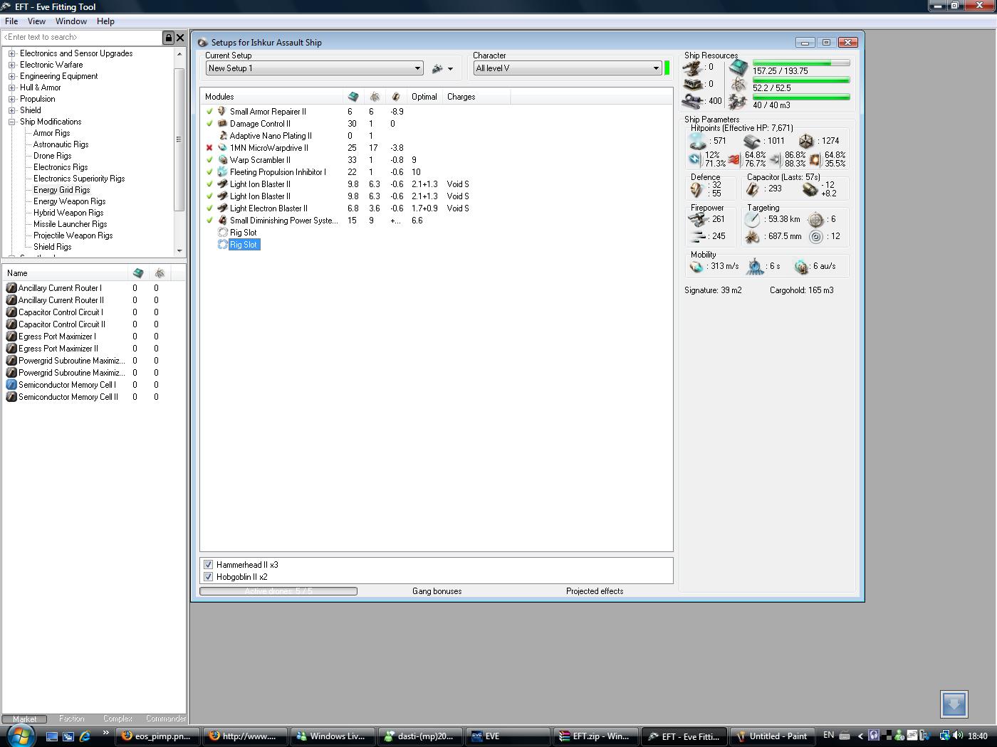
Task: Click Projected effects
Action: (x=595, y=591)
